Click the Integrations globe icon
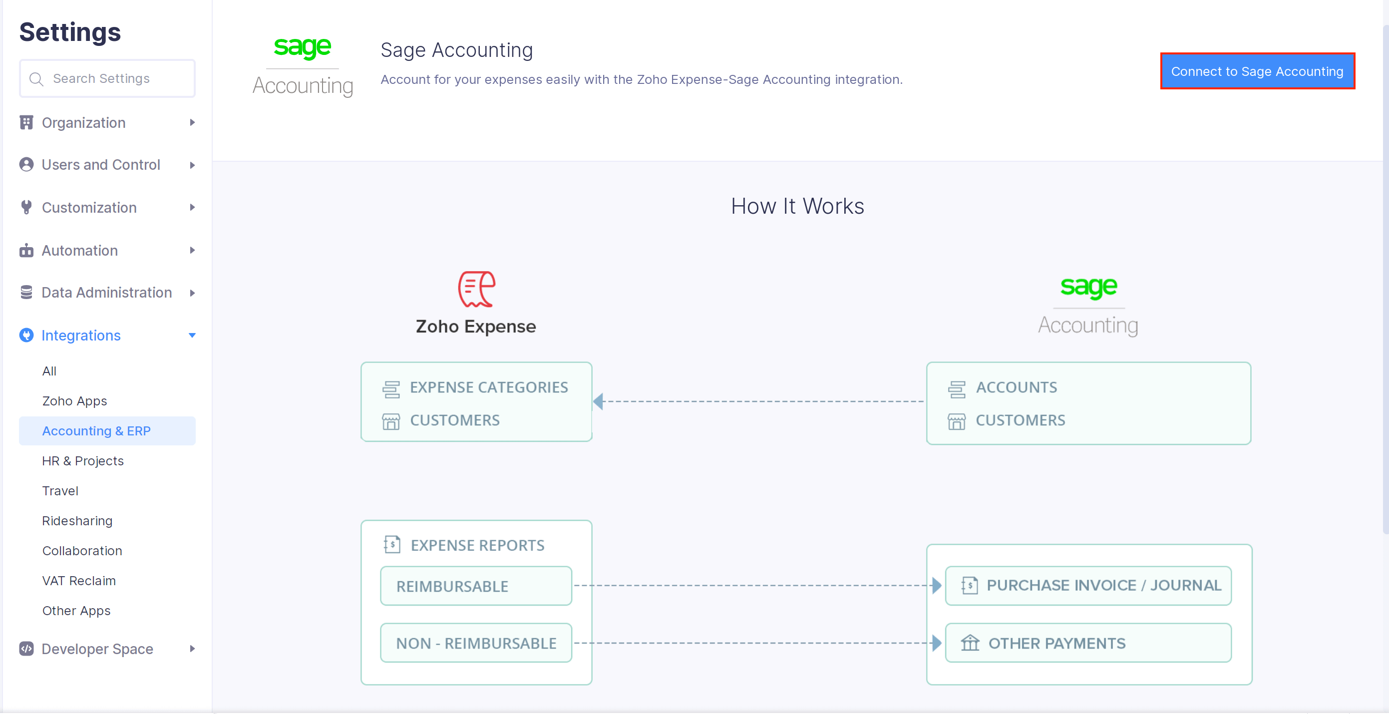Image resolution: width=1389 pixels, height=714 pixels. click(26, 335)
